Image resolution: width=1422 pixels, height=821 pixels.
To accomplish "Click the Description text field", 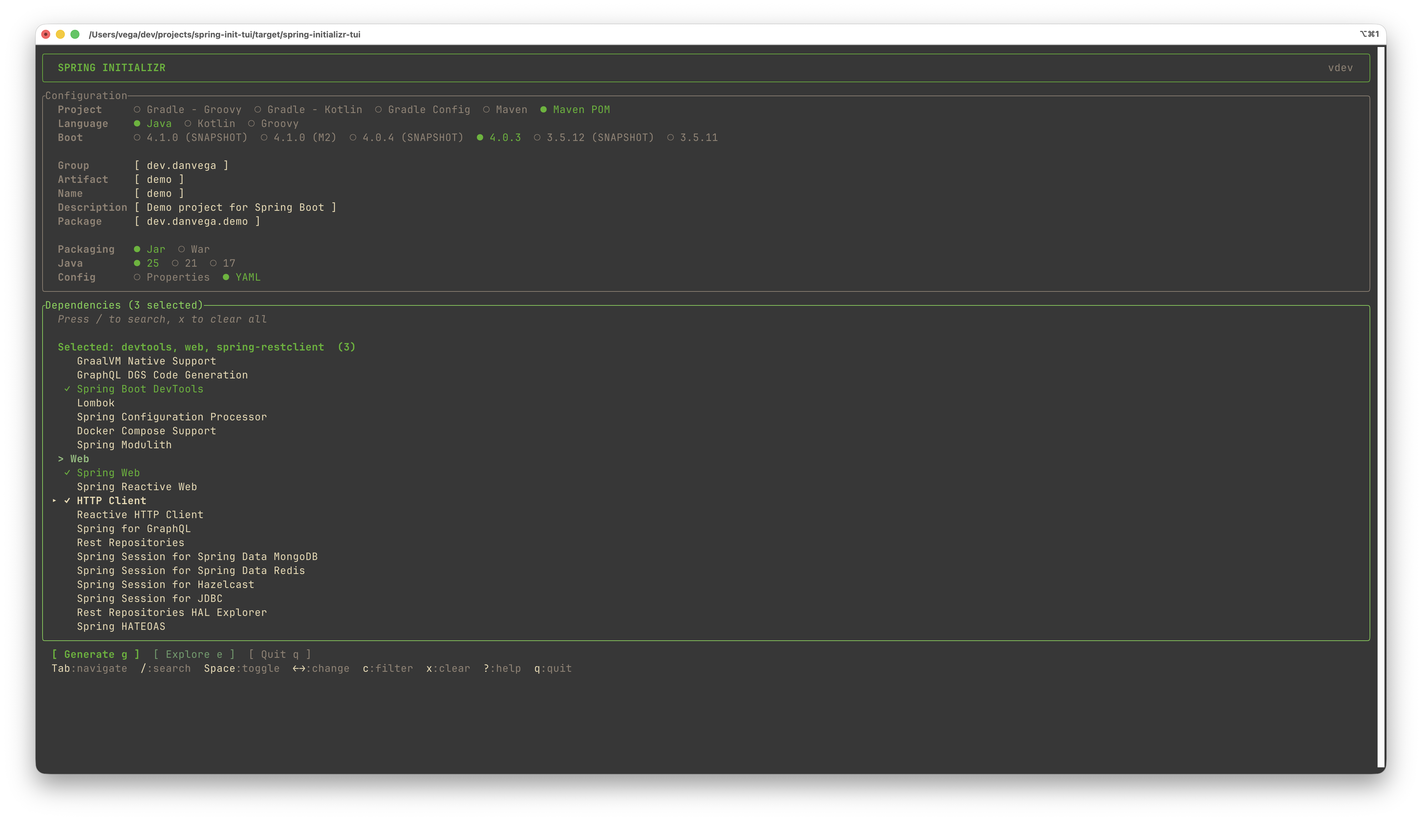I will coord(235,208).
